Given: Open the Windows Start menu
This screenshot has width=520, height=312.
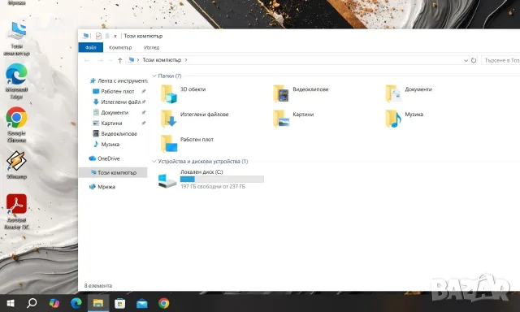Looking at the screenshot, I should click(x=11, y=303).
